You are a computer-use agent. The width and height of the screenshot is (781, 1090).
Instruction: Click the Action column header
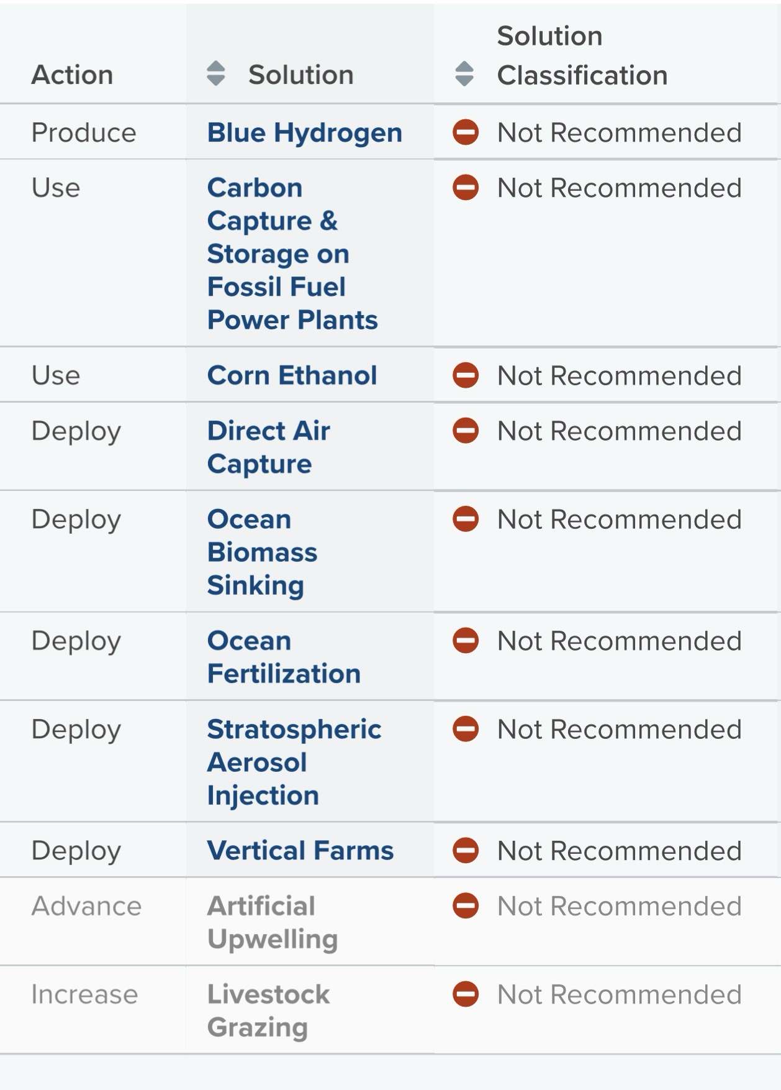coord(72,75)
